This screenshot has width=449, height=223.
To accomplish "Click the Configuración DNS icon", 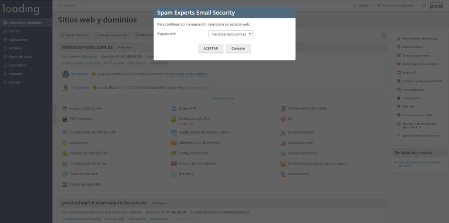I will (x=174, y=153).
